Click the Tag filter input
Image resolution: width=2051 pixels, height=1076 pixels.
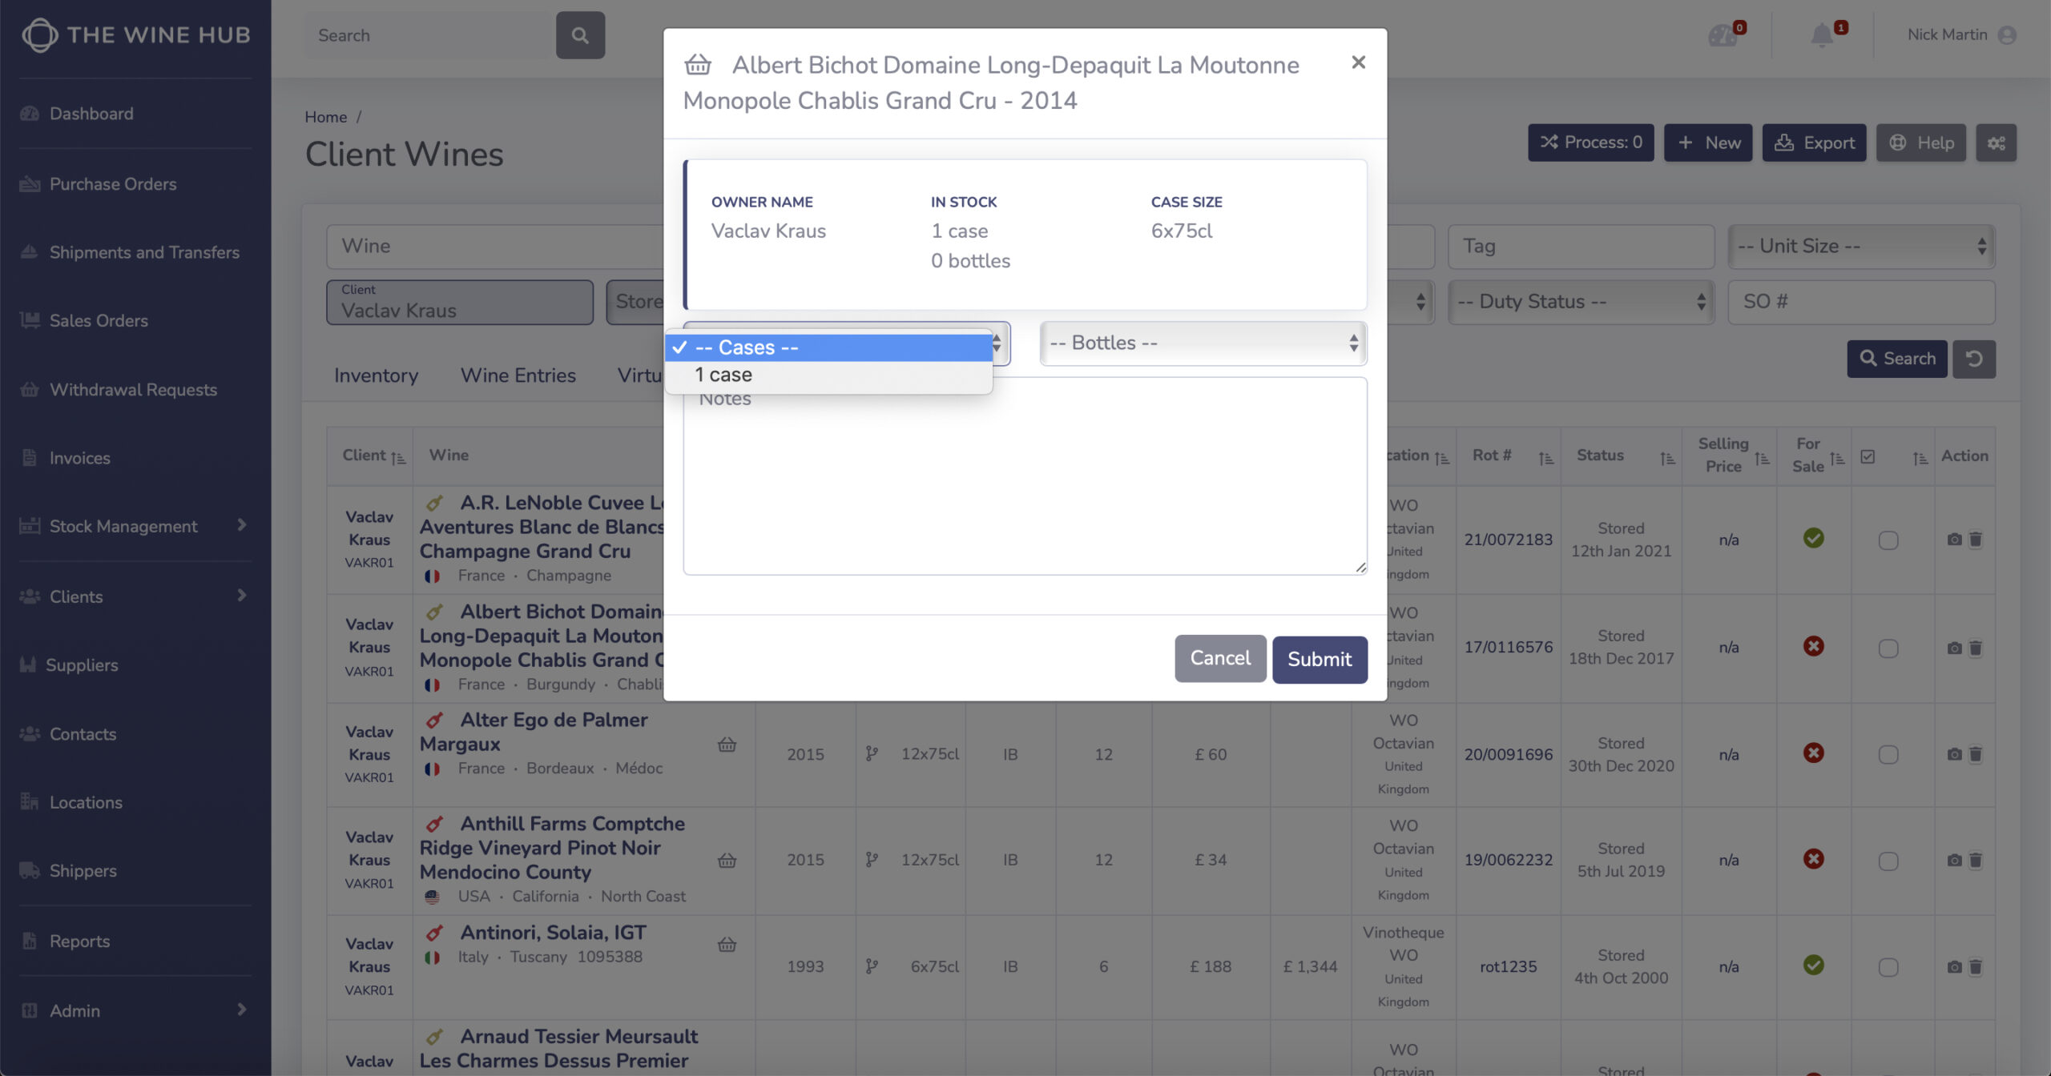point(1581,247)
